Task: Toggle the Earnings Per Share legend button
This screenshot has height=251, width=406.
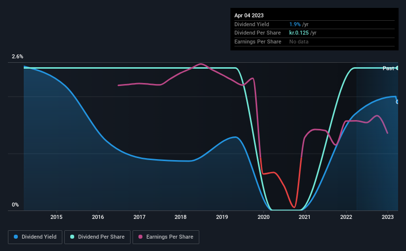Action: pyautogui.click(x=166, y=237)
